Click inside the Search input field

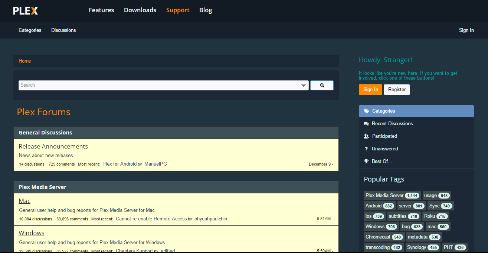[148, 85]
